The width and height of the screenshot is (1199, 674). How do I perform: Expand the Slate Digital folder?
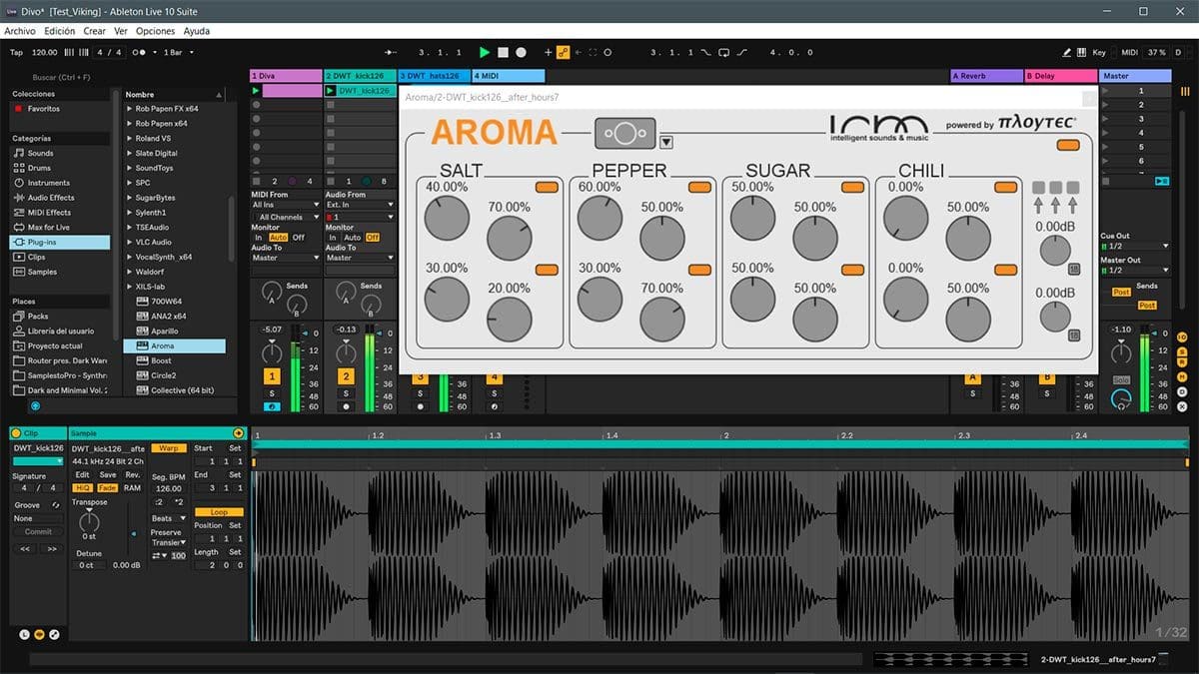[x=130, y=153]
